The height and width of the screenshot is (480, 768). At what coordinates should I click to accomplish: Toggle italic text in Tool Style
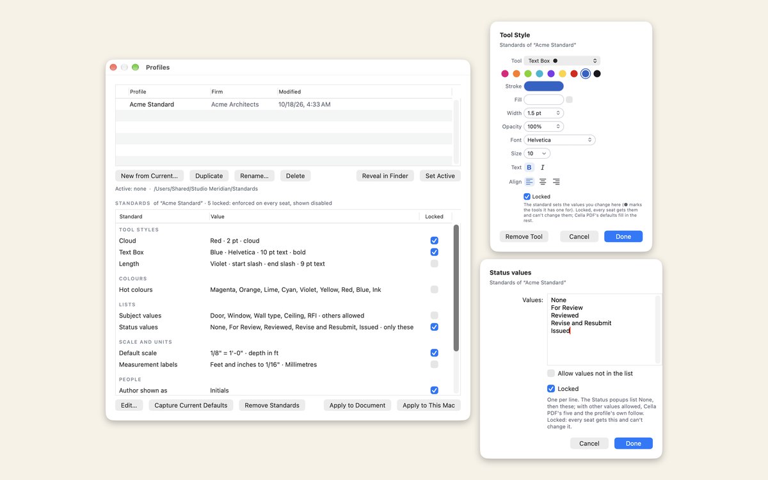pos(542,168)
